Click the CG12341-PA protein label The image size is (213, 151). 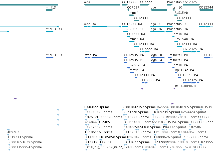pyautogui.click(x=145, y=75)
